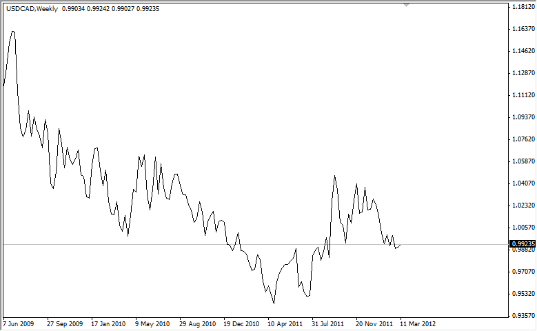The height and width of the screenshot is (331, 537).
Task: Click the 29 Aug 2010 date label
Action: point(198,324)
